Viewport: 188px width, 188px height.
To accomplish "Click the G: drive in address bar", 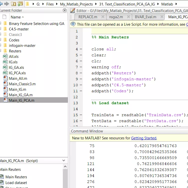I will [x=38, y=4].
